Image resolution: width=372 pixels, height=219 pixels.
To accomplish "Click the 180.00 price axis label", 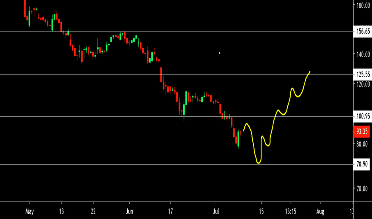I will point(363,5).
